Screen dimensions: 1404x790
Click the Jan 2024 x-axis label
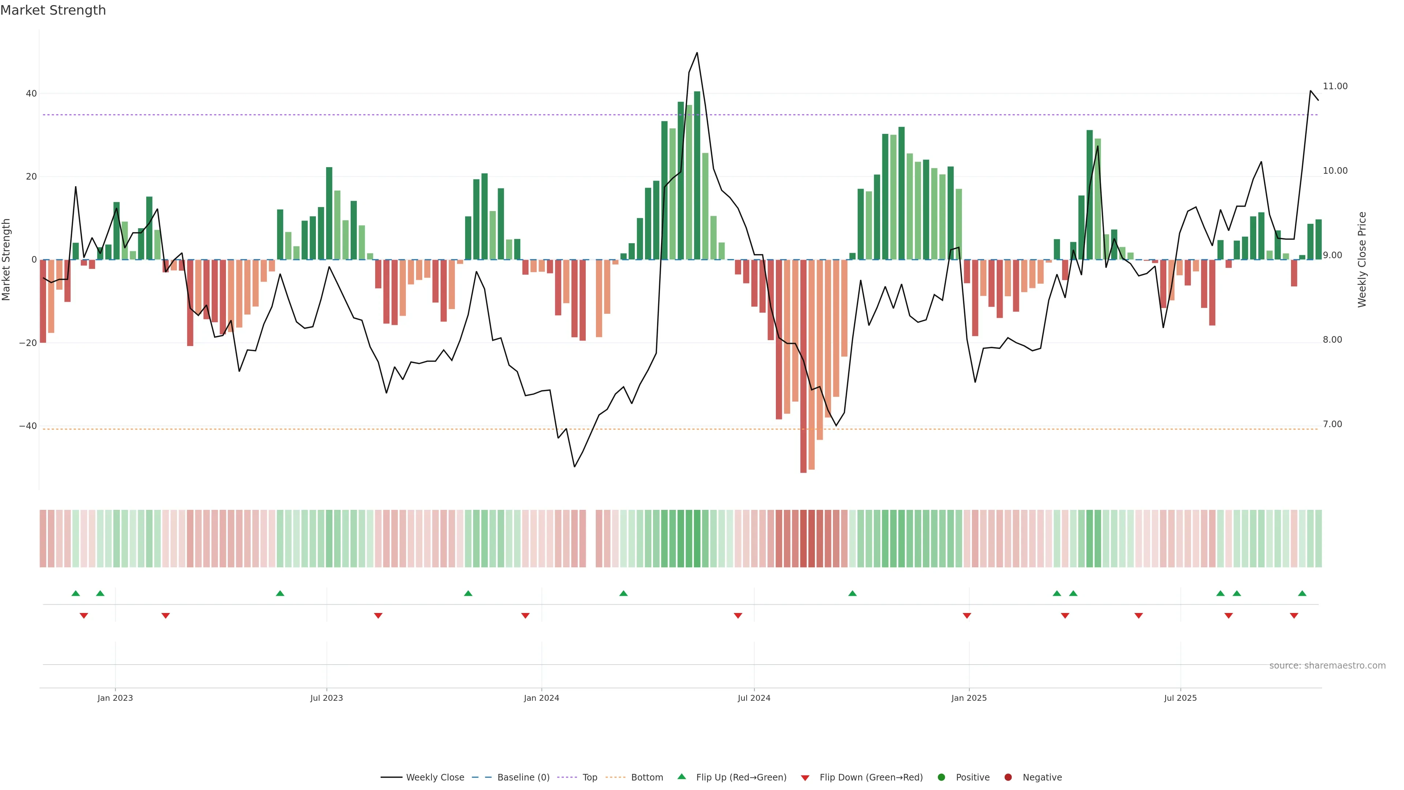pos(541,698)
